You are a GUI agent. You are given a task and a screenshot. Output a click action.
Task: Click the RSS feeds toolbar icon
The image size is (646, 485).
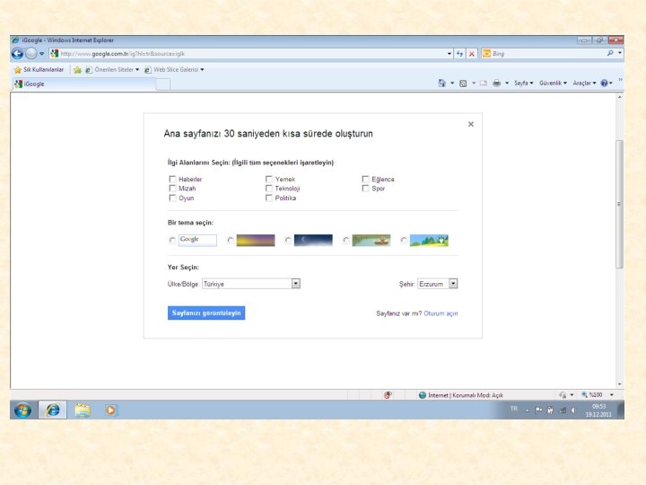click(x=463, y=84)
